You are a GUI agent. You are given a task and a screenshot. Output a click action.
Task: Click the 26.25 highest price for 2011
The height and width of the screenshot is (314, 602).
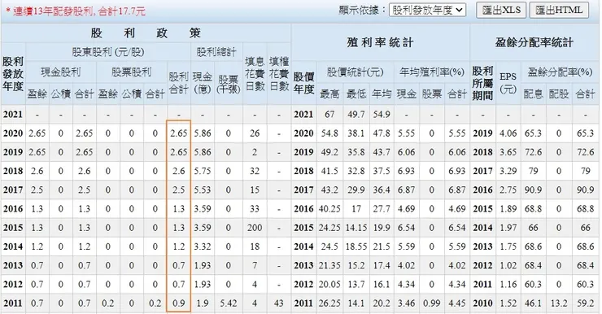click(x=329, y=303)
